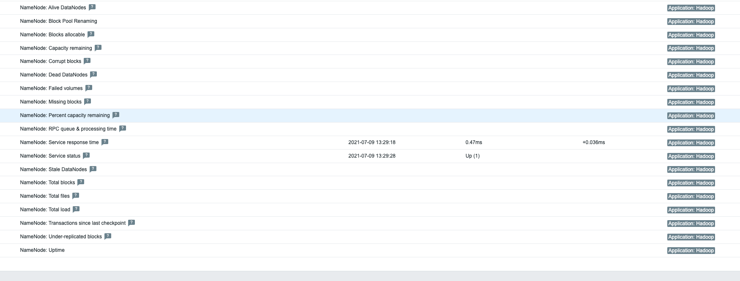Open help icon for Transactions since last checkpoint
Screen dimensions: 740x281
click(x=132, y=223)
